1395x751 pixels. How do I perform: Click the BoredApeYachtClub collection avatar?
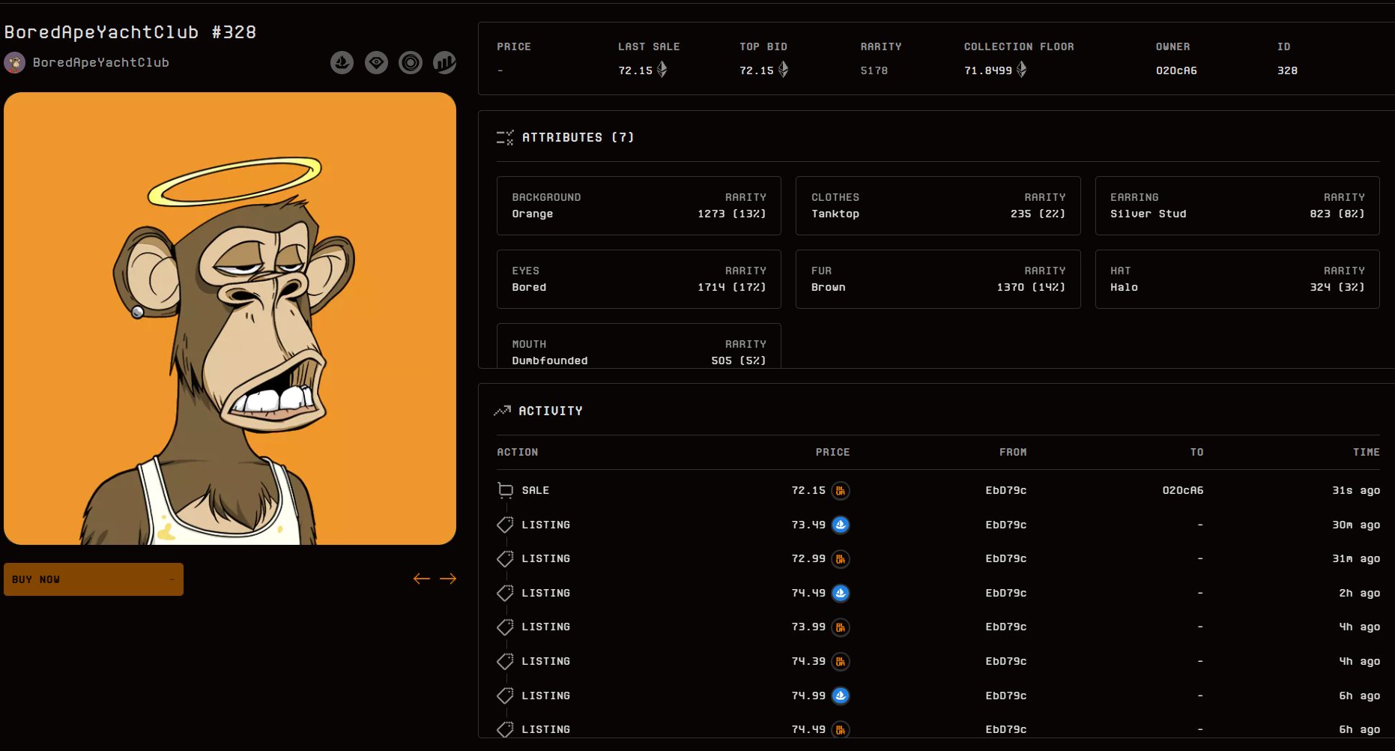pos(15,63)
